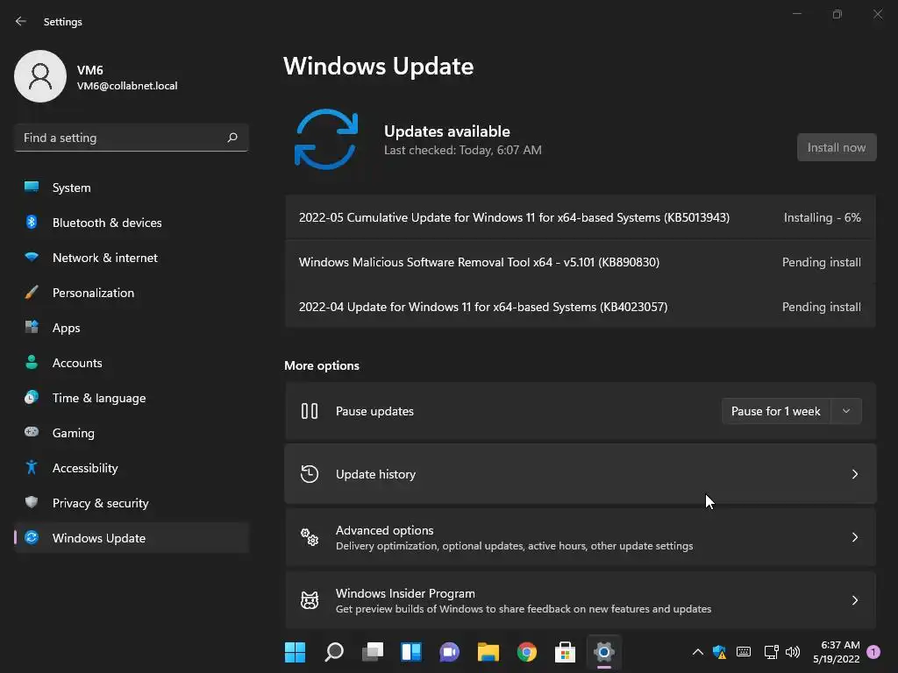
Task: Click the search magnifier in Find a setting
Action: coord(232,138)
